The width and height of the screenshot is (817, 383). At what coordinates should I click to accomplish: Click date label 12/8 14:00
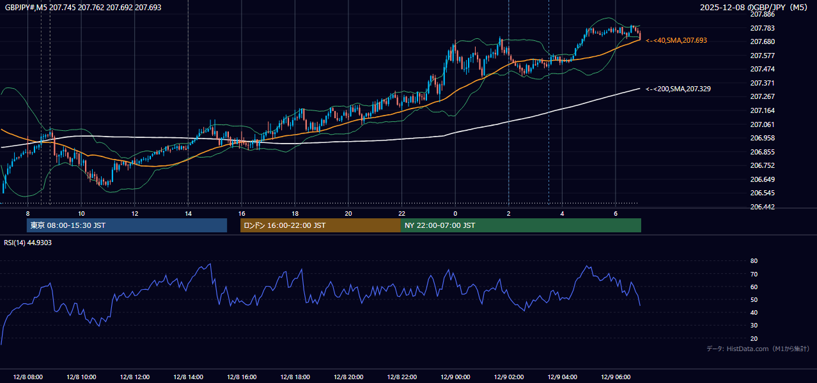[188, 377]
